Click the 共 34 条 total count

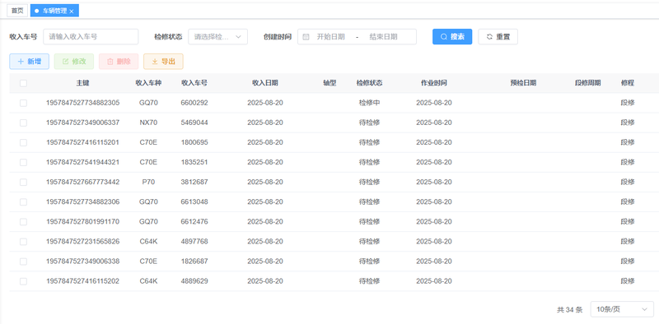point(570,310)
